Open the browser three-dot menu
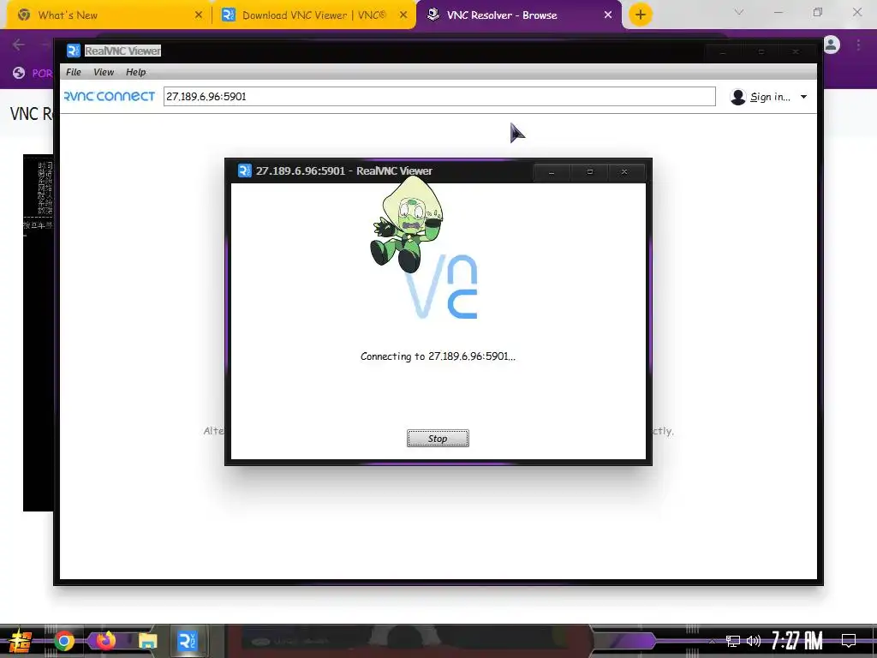The image size is (877, 658). [858, 45]
